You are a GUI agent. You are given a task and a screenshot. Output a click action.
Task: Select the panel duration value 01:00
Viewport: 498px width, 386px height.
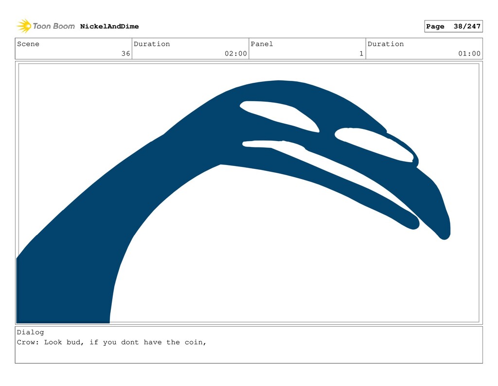[x=469, y=54]
